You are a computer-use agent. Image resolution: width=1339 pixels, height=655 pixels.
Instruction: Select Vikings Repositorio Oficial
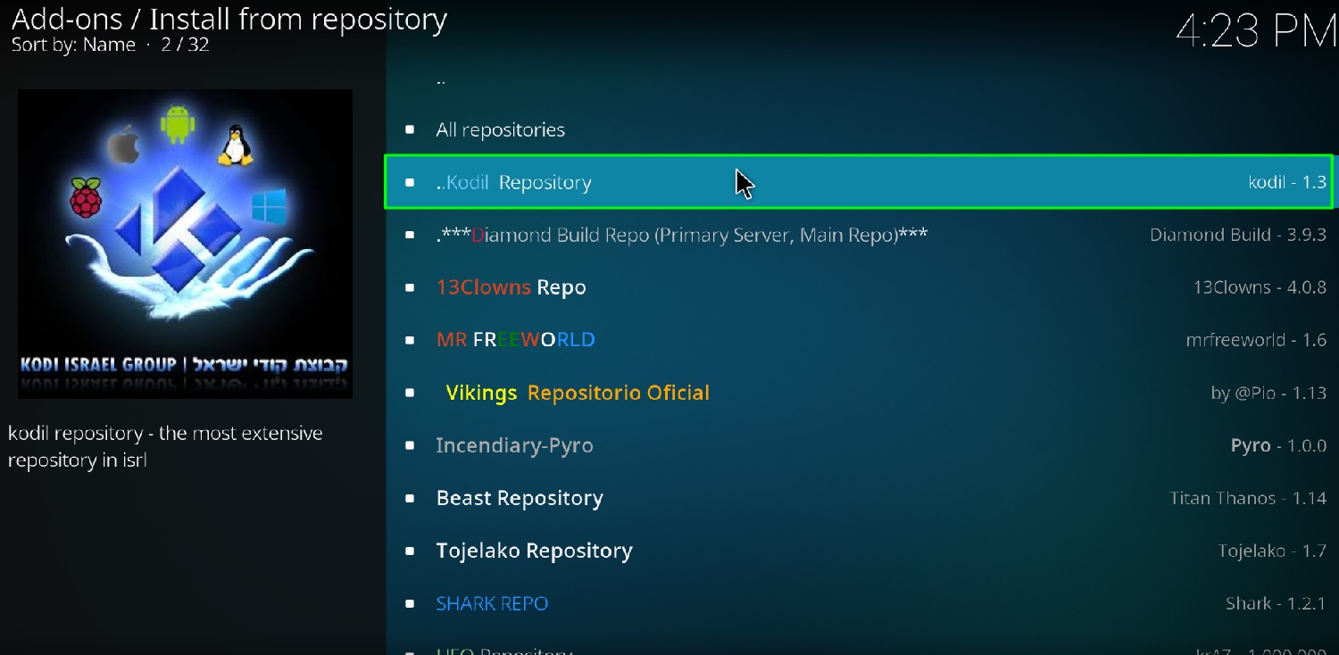tap(859, 393)
